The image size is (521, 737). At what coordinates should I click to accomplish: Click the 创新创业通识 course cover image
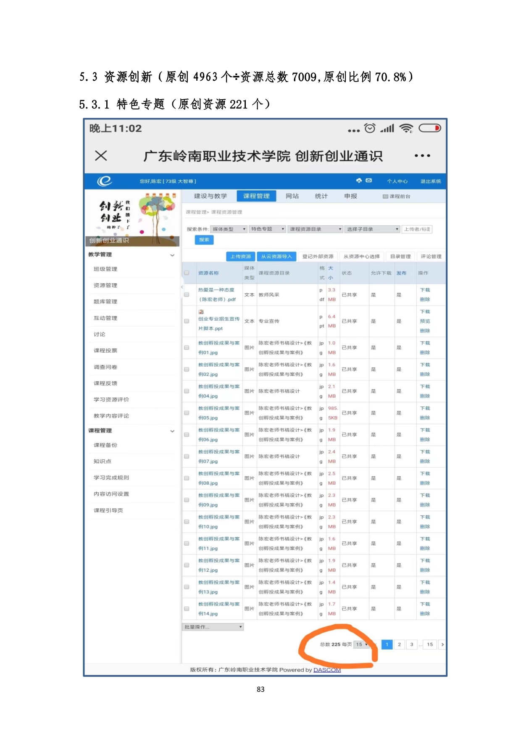tap(132, 219)
